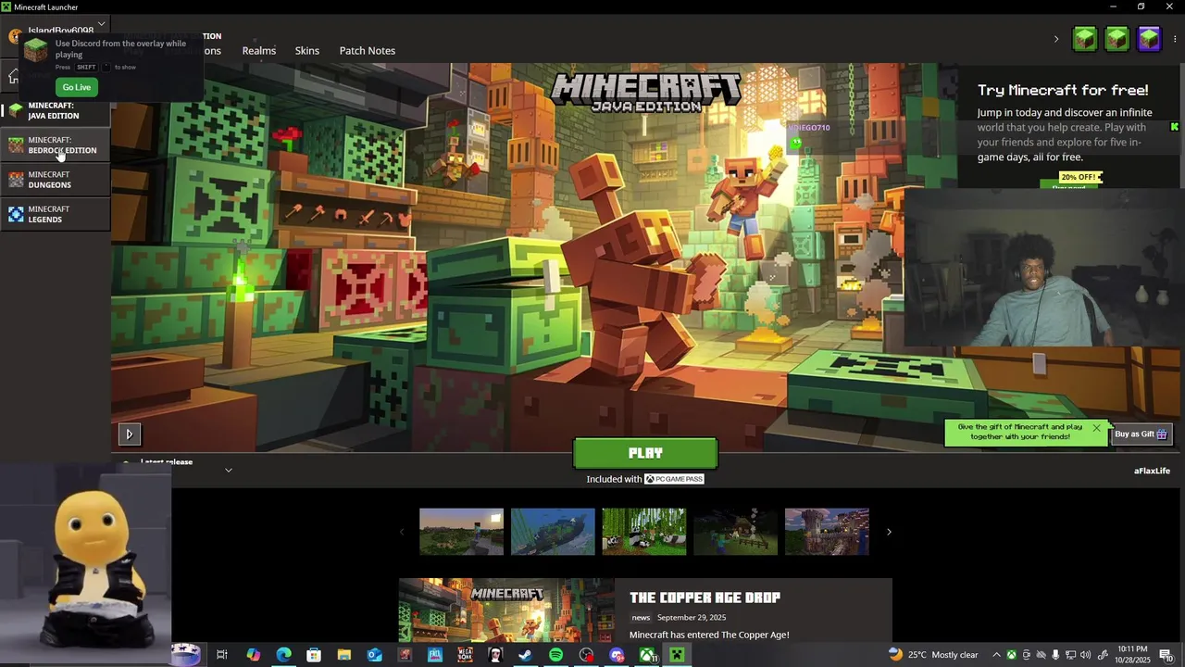This screenshot has height=667, width=1185.
Task: Open Steam from the taskbar
Action: click(525, 655)
